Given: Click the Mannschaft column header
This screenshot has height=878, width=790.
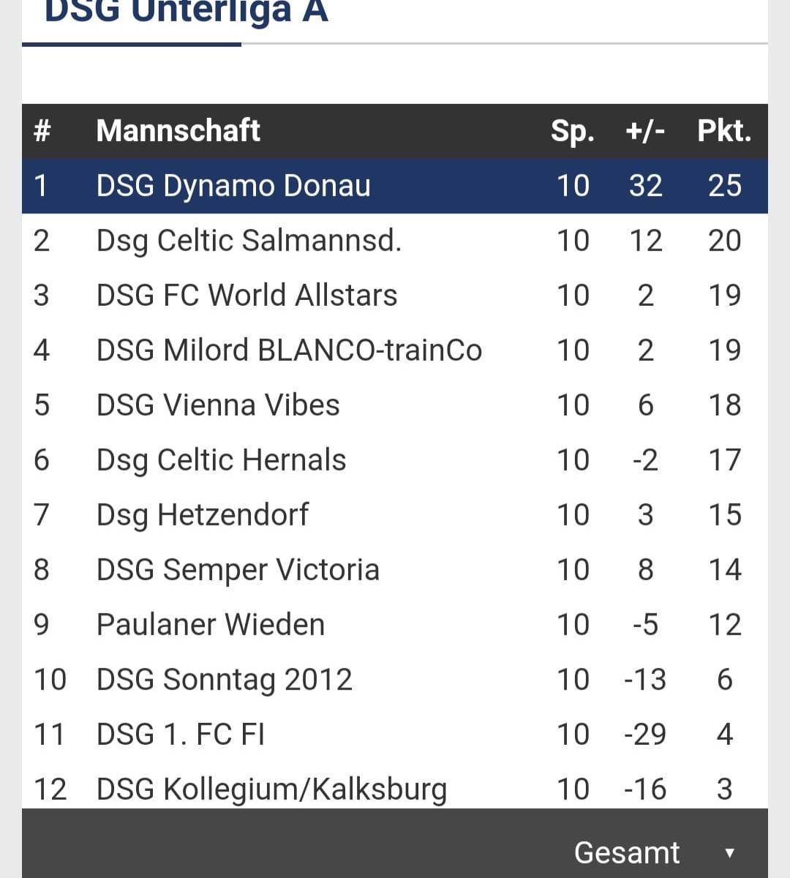Looking at the screenshot, I should (x=178, y=131).
